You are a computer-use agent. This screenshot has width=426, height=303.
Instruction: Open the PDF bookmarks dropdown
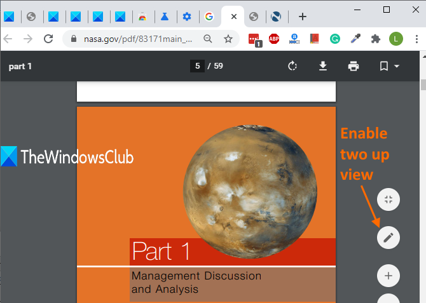click(389, 66)
